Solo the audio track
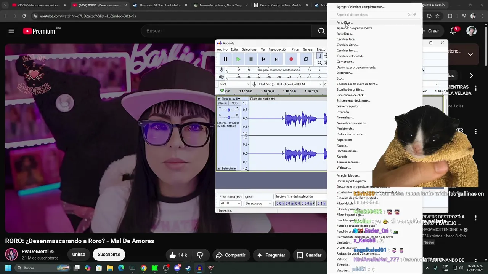This screenshot has width=488, height=274. (234, 104)
